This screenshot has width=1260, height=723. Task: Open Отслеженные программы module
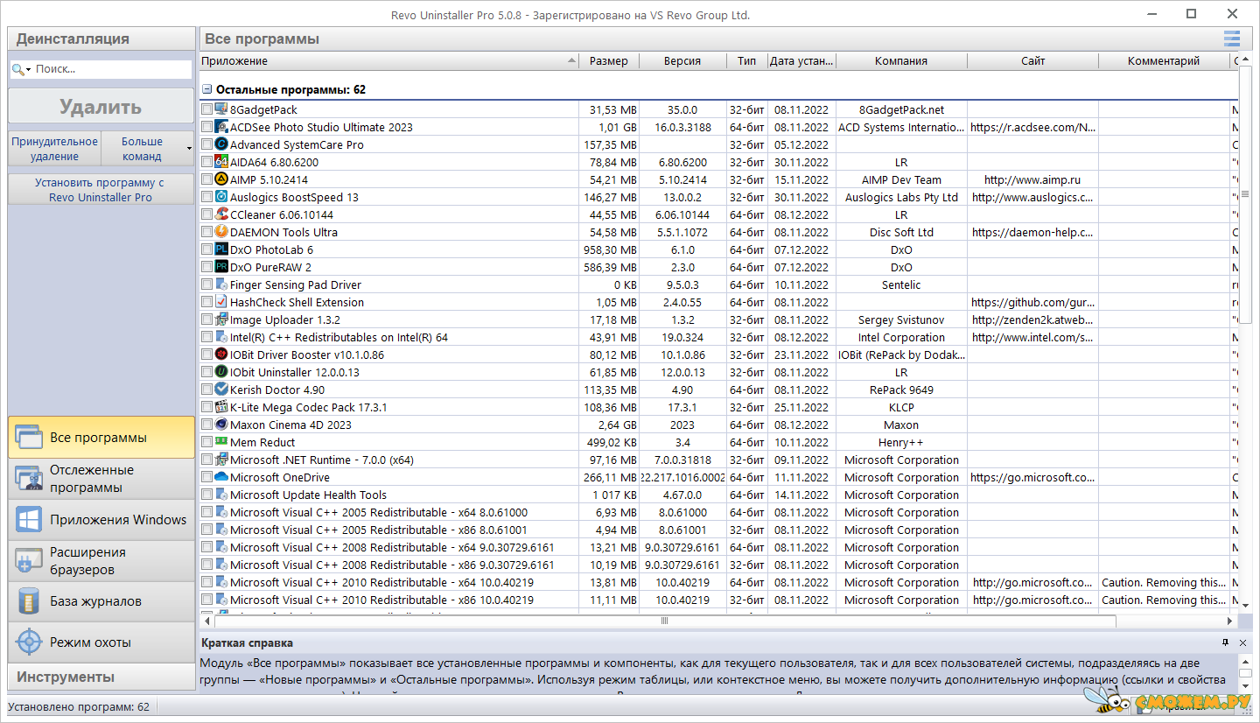click(101, 479)
